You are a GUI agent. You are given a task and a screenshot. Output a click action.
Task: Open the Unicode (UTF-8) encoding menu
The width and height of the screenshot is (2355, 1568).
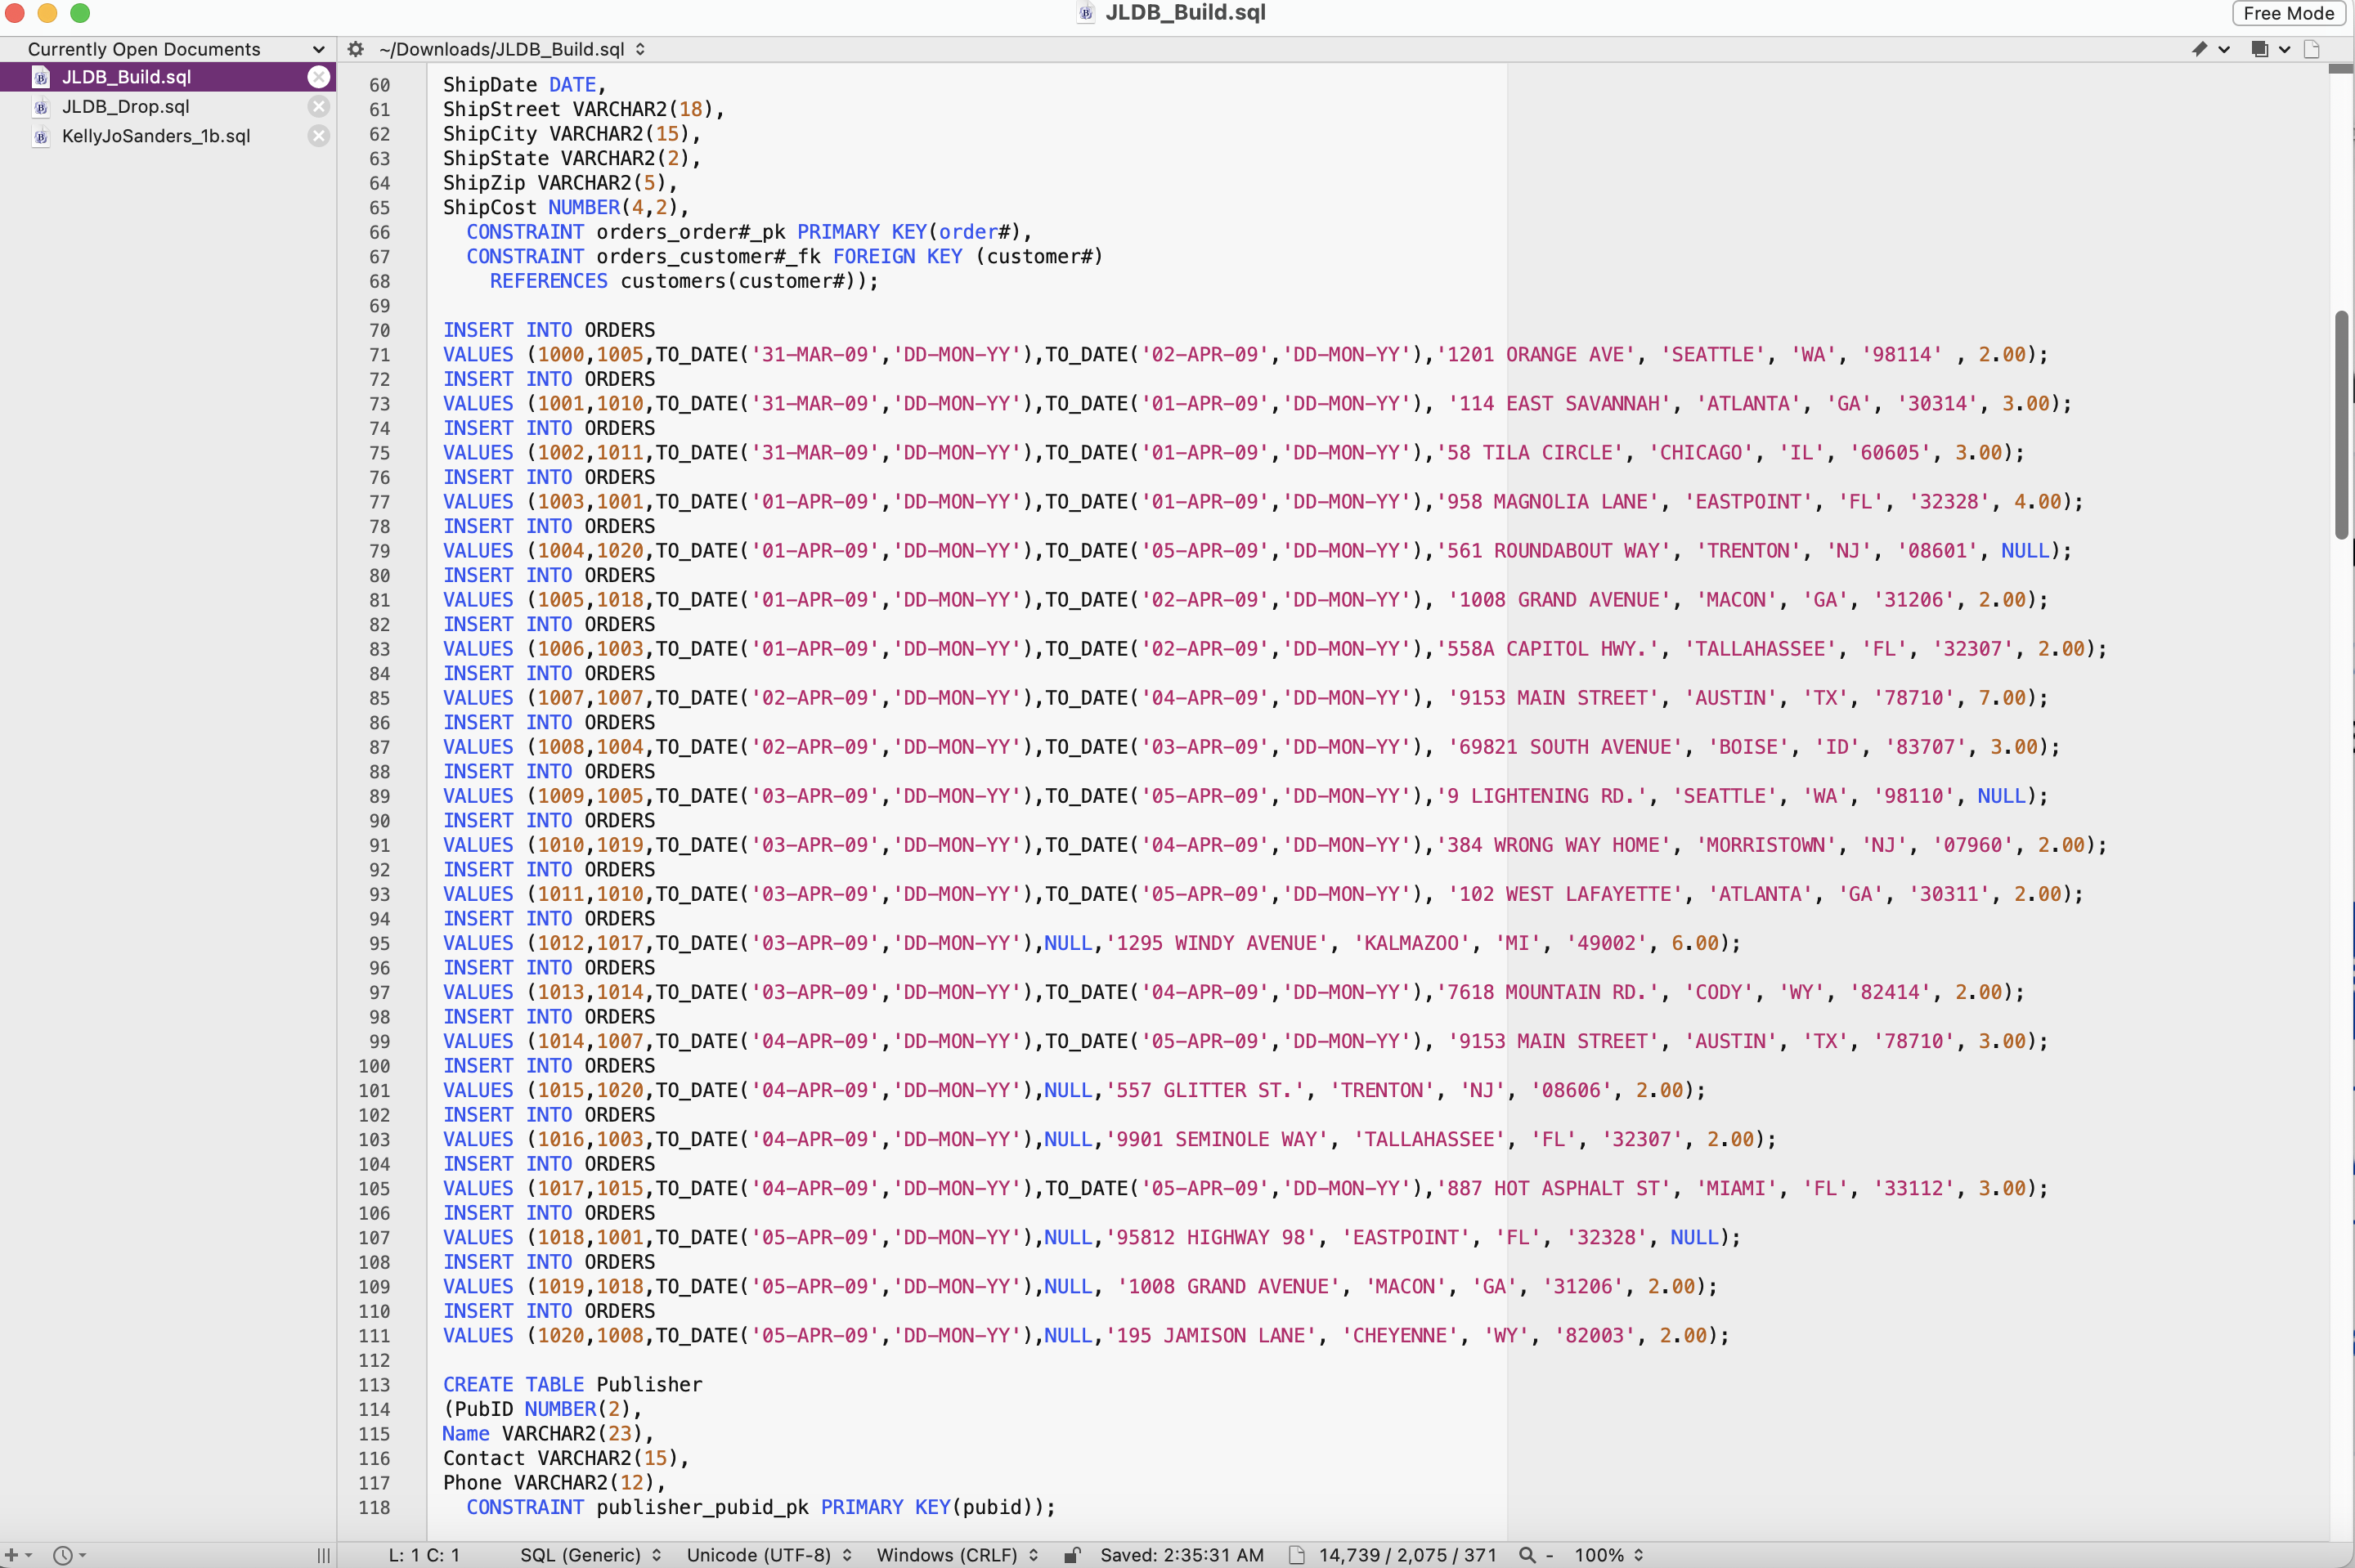pyautogui.click(x=766, y=1554)
